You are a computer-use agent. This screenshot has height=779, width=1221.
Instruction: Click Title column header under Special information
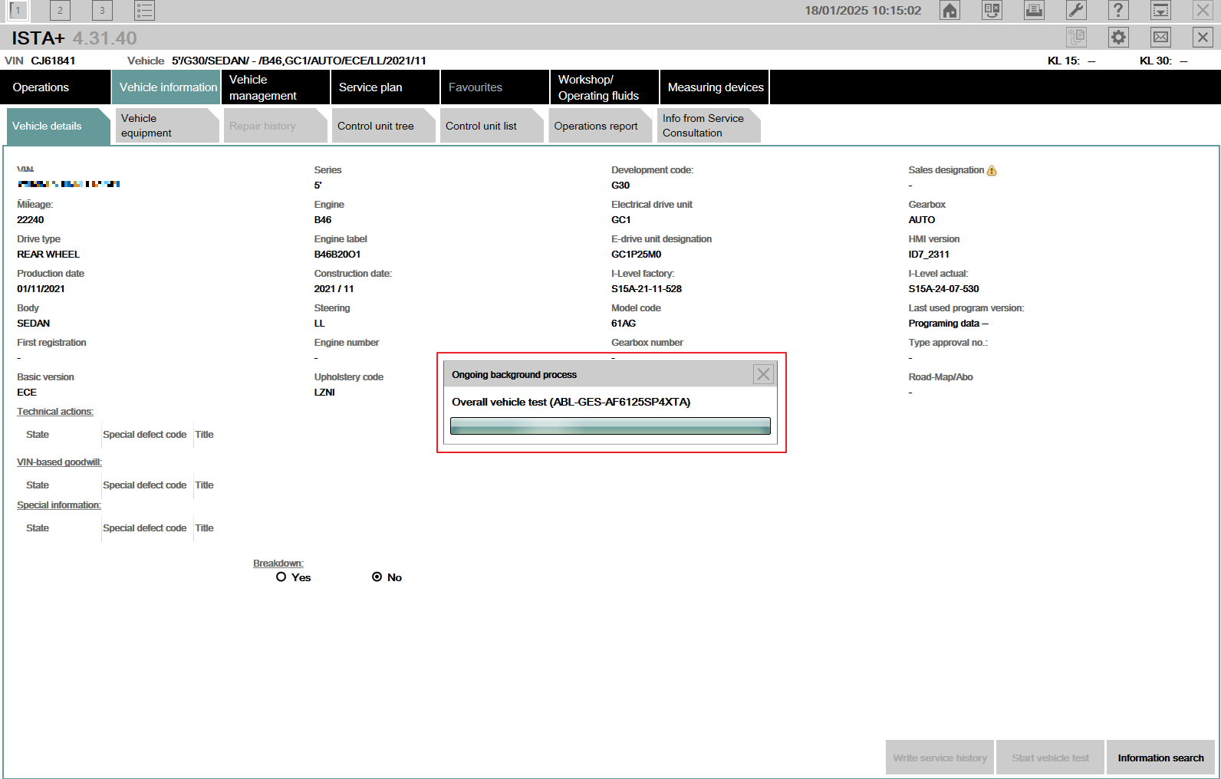(204, 528)
